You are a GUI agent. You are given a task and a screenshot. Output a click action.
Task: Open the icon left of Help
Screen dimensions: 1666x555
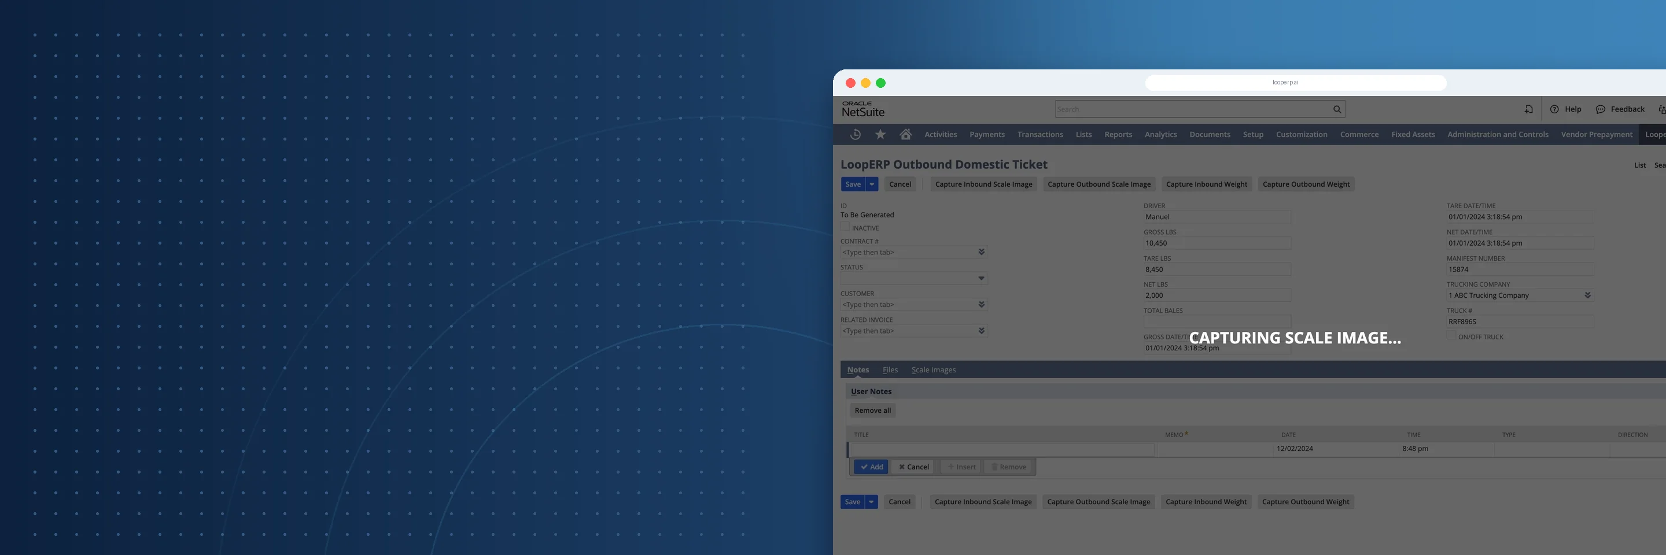[1528, 109]
